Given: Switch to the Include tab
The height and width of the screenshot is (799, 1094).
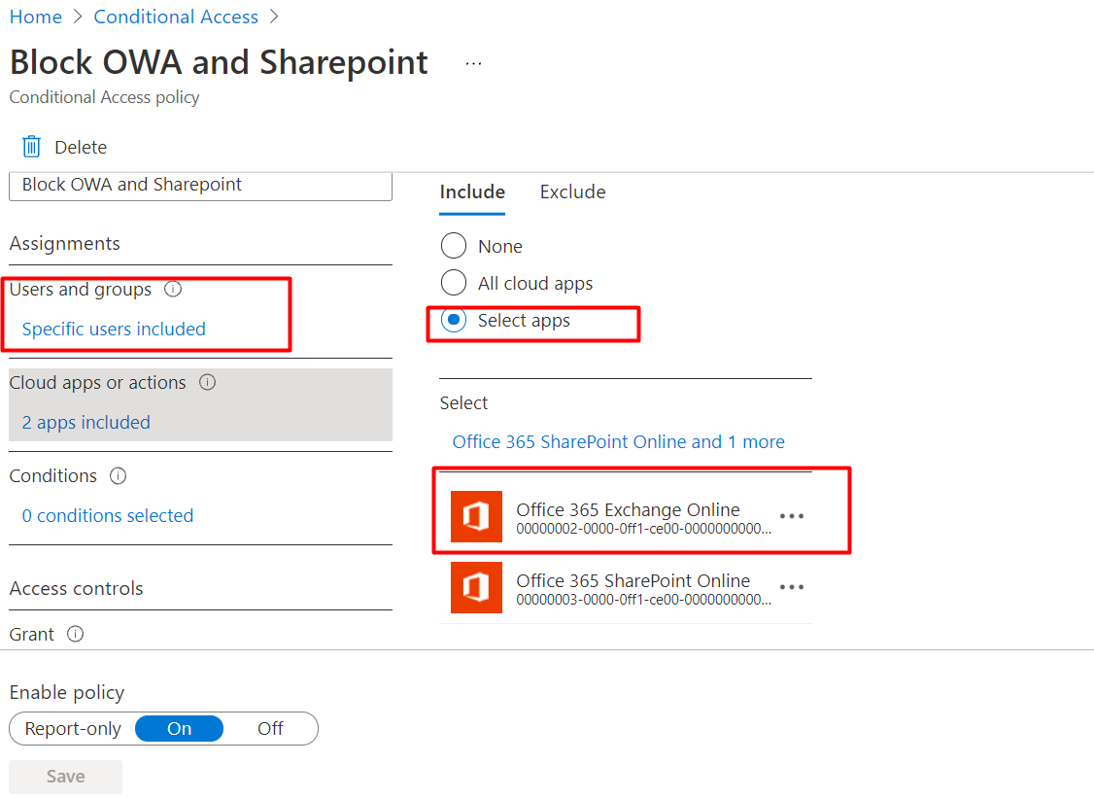Looking at the screenshot, I should [x=472, y=191].
